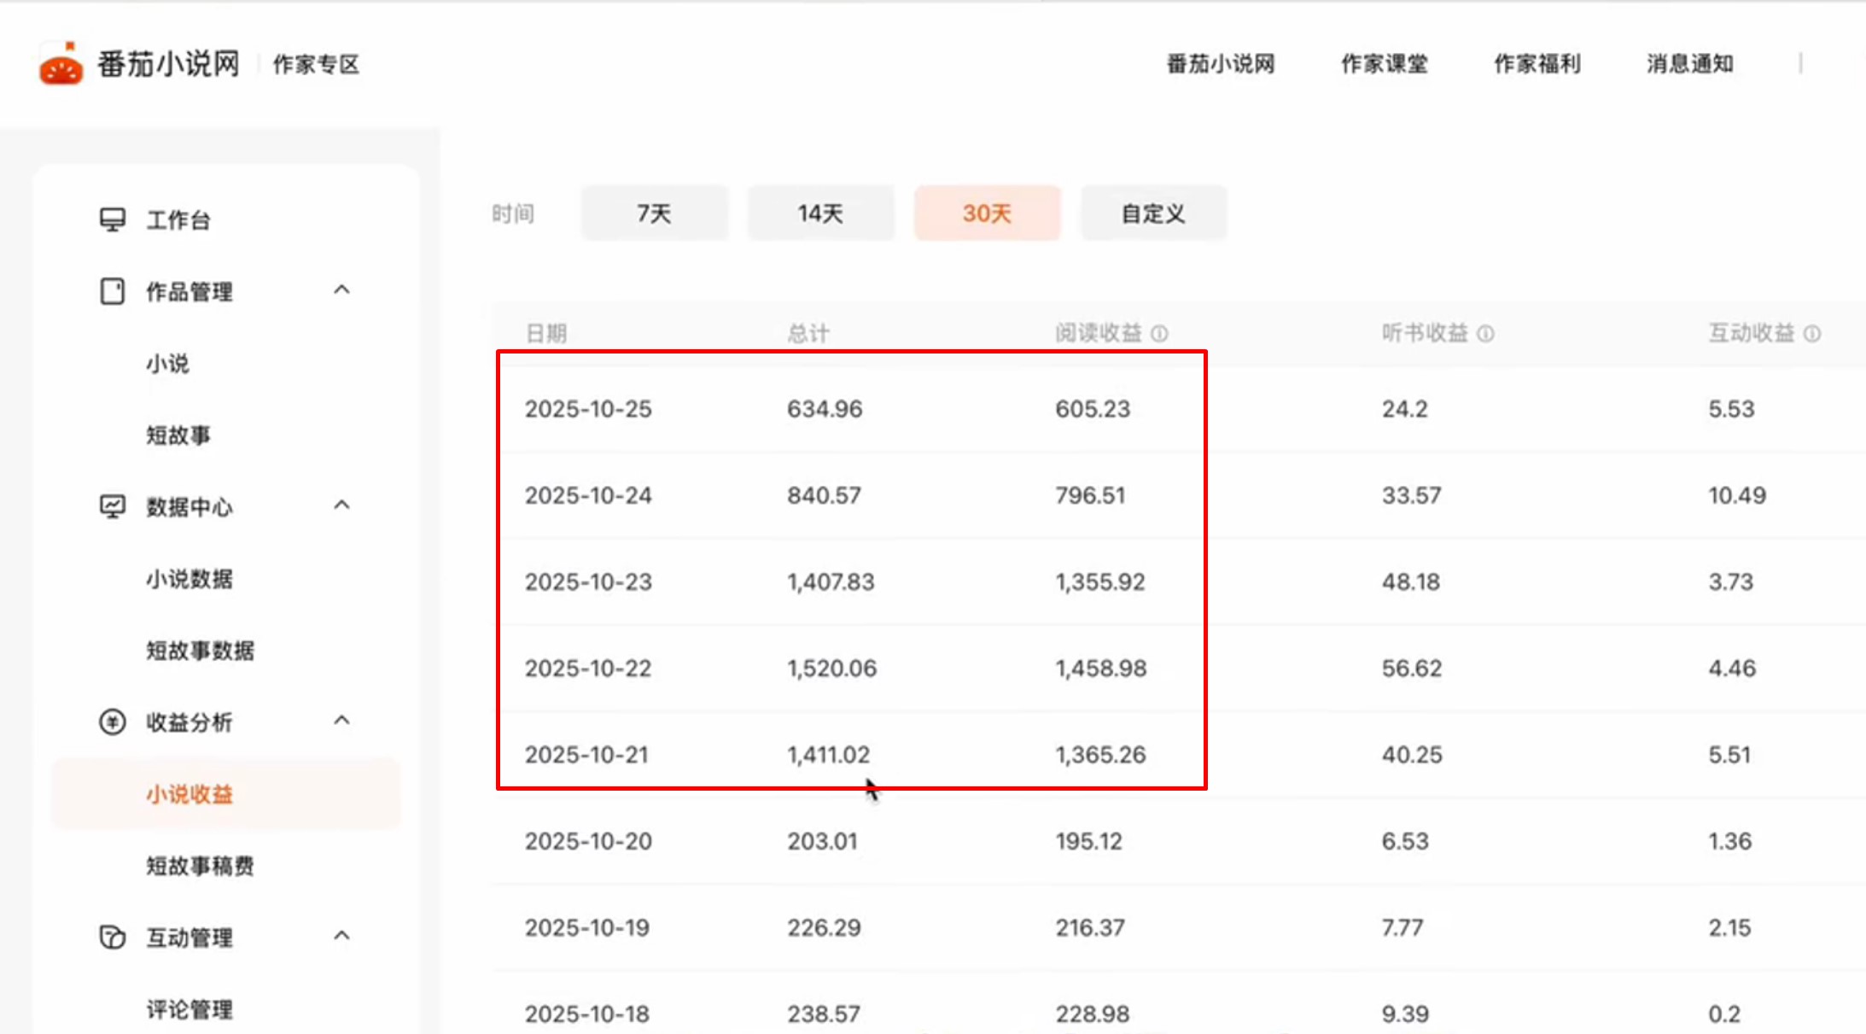Select the 7天 time filter
The width and height of the screenshot is (1866, 1034).
point(654,213)
